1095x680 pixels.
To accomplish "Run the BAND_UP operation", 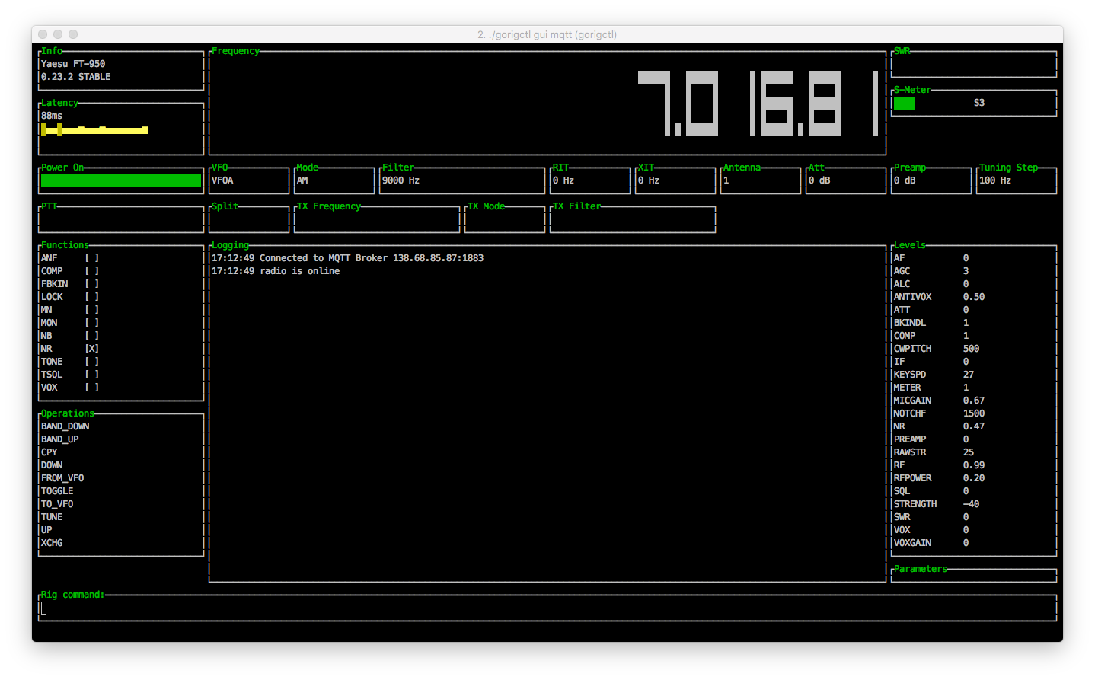I will (x=59, y=439).
